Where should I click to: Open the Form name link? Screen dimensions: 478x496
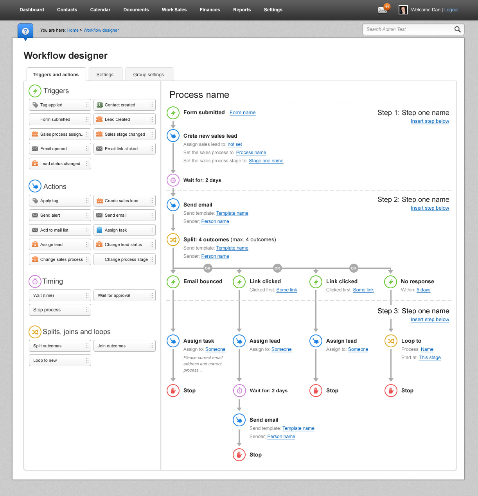click(x=243, y=113)
